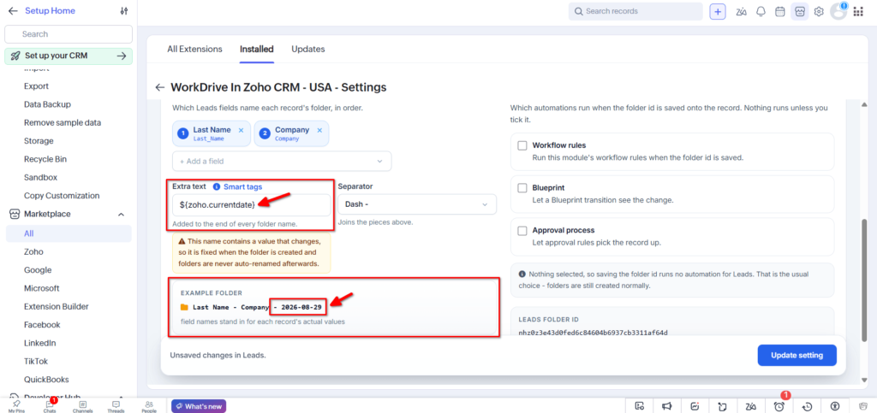Select Zoho in Marketplace sidebar
The image size is (877, 413).
tap(33, 251)
